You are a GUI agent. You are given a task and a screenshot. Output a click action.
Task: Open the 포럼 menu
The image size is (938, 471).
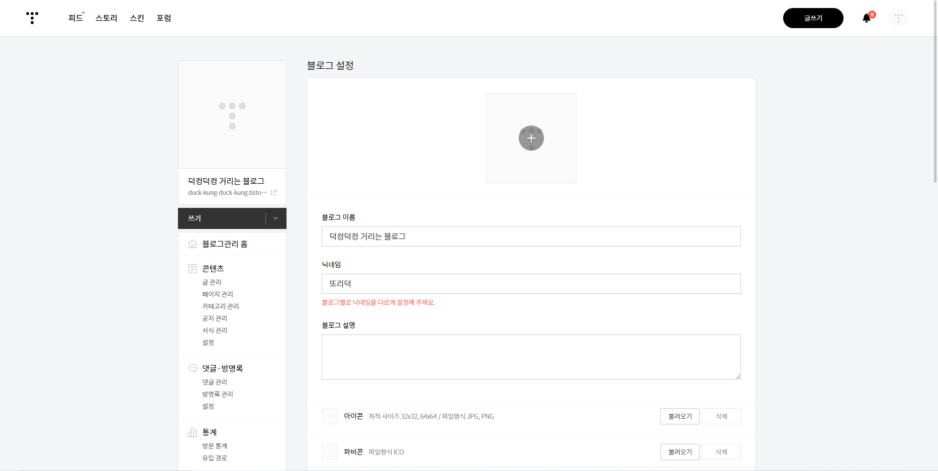click(164, 18)
